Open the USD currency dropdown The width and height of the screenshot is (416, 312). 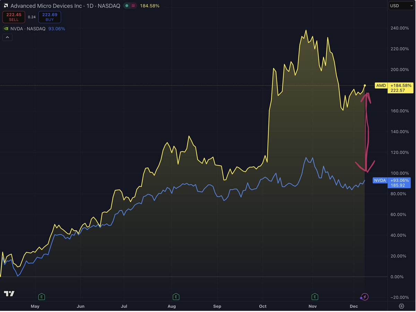pos(401,6)
